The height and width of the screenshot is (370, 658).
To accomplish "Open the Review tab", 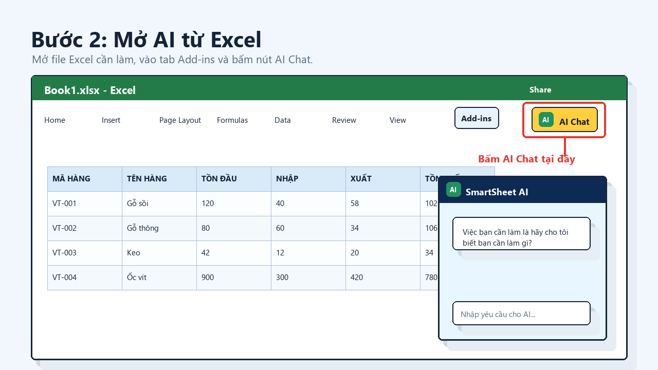I will coord(344,120).
